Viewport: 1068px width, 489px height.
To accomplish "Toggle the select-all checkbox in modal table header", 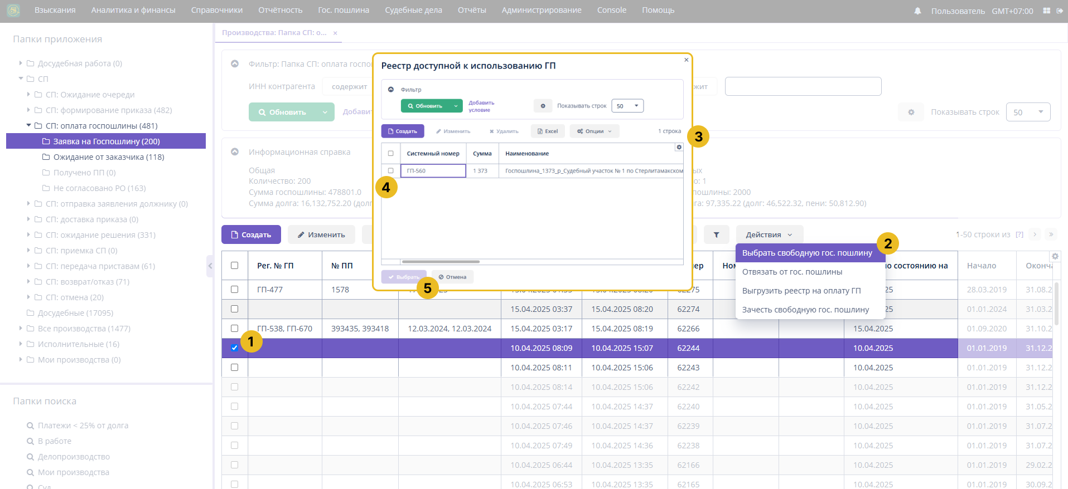I will click(x=390, y=154).
